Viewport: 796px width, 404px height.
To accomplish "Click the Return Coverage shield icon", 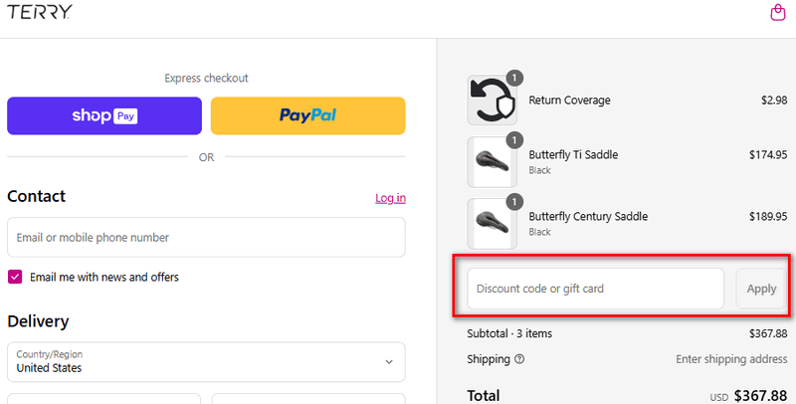I will pyautogui.click(x=491, y=101).
